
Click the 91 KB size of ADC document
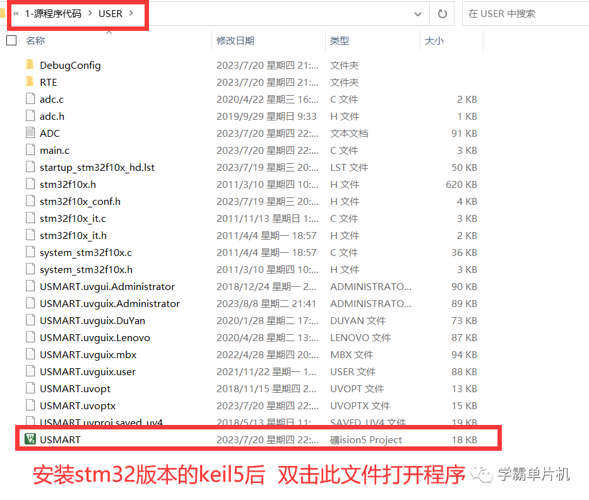(x=464, y=134)
